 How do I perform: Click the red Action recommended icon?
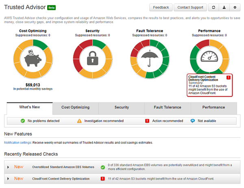[x=147, y=121]
